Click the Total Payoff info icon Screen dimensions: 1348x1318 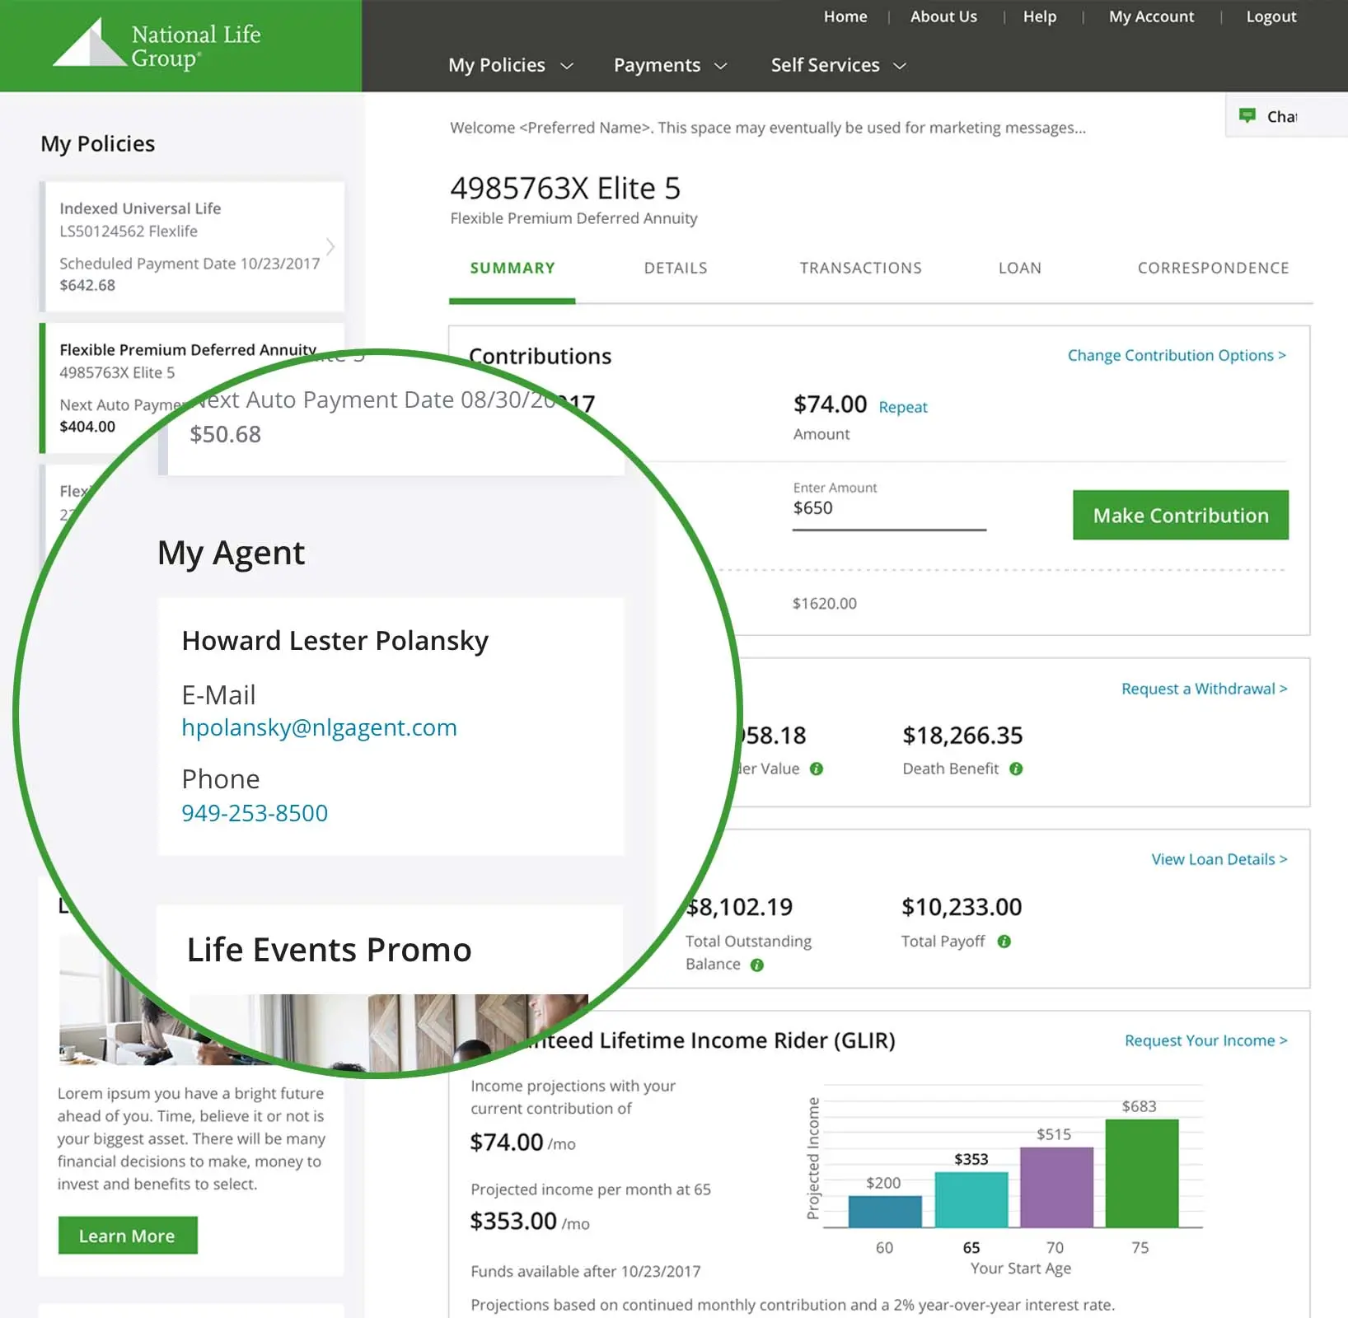(x=1004, y=942)
